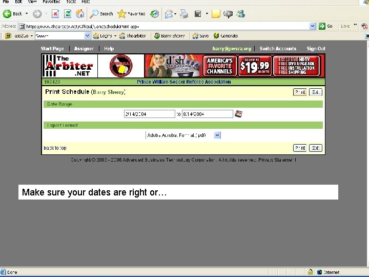Image resolution: width=369 pixels, height=277 pixels.
Task: Expand the Edit toolbar button dropdown arrow
Action: pyautogui.click(x=207, y=14)
